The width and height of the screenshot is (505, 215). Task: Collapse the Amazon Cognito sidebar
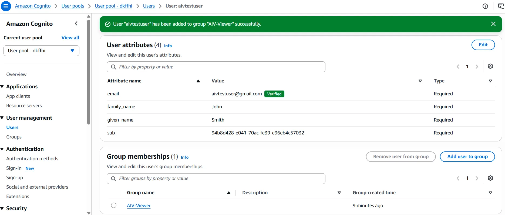pos(76,24)
